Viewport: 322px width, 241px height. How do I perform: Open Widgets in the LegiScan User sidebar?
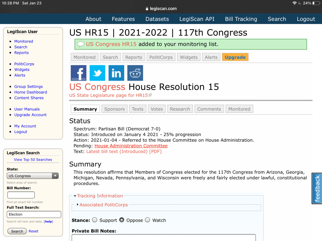22,70
